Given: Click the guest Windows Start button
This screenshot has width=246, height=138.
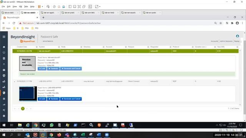Looking at the screenshot, I should [4, 125].
